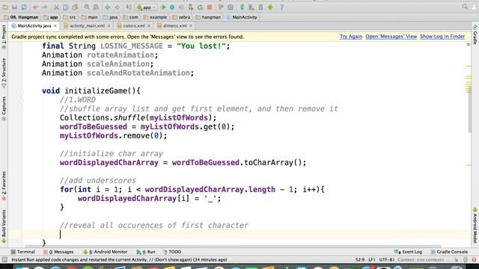Toggle the Gradle right side panel
479x269 pixels.
point(475,34)
